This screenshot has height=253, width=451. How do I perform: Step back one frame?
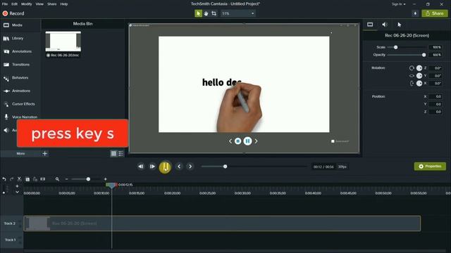coord(141,167)
